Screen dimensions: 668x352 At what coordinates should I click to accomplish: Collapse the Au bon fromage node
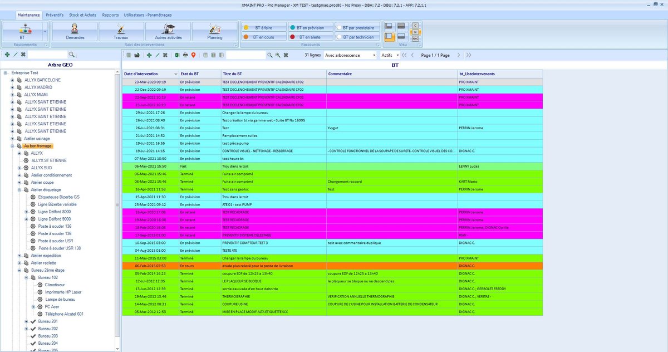12,145
